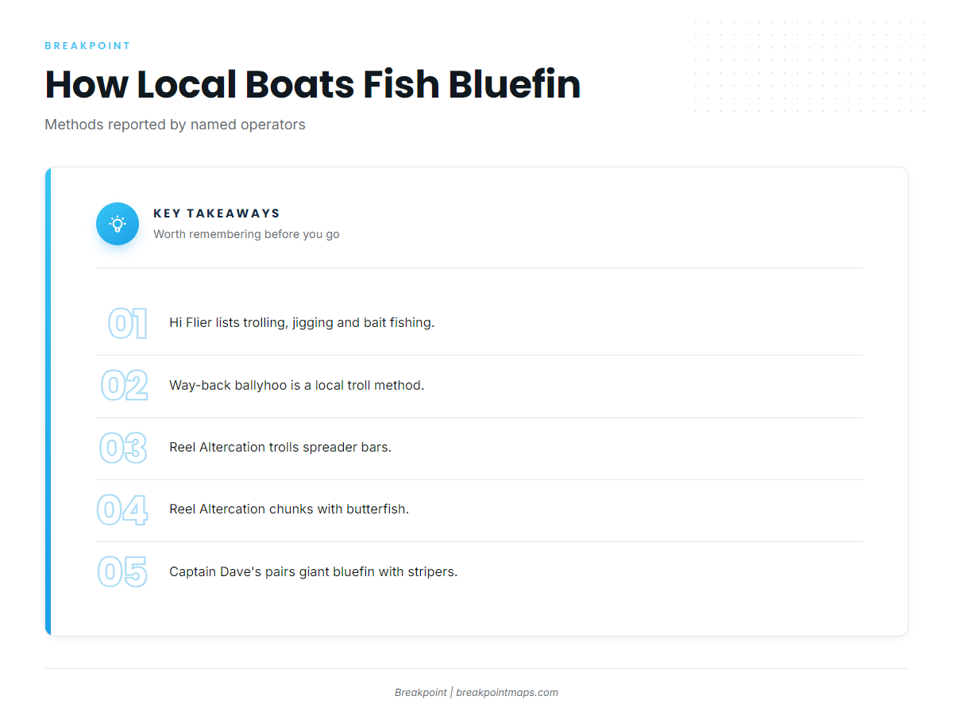Click the outlined number 02
953x719 pixels.
coord(125,386)
